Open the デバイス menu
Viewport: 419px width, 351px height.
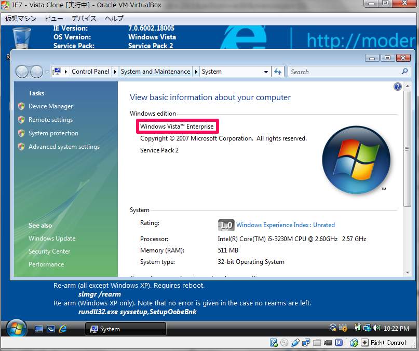point(84,18)
